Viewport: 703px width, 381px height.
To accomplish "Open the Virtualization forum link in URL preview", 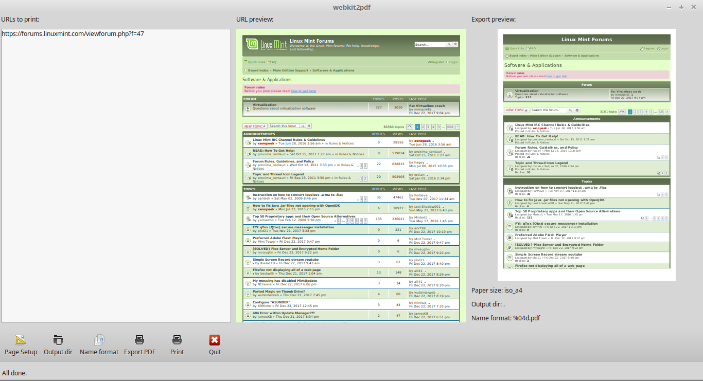I will coord(265,105).
